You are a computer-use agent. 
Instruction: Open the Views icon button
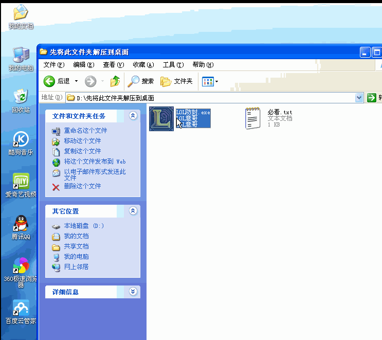point(208,81)
